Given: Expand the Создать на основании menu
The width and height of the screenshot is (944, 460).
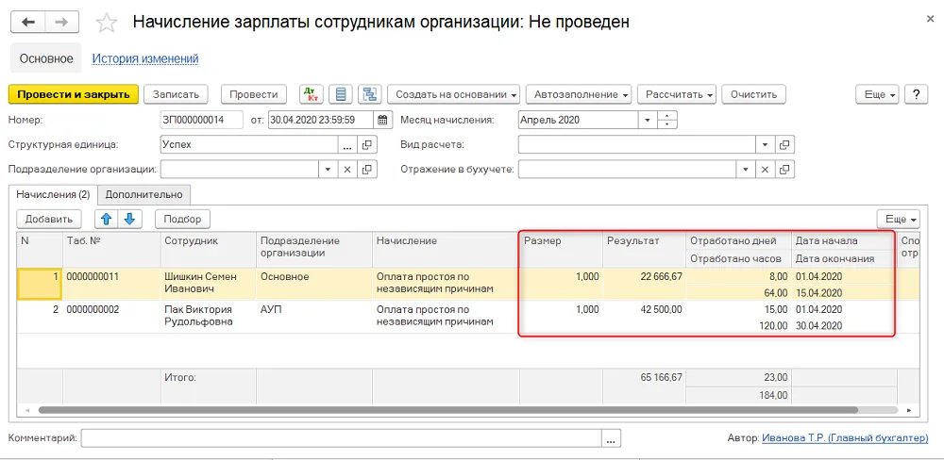Looking at the screenshot, I should (x=453, y=94).
